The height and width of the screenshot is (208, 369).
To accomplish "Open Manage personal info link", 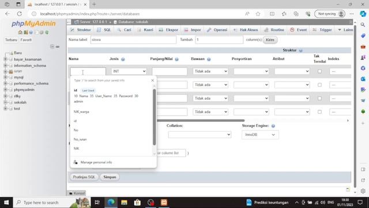I will pos(96,162).
